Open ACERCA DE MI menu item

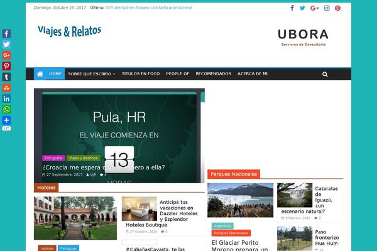click(253, 74)
